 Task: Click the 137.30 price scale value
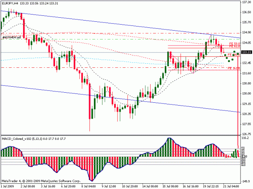[x=247, y=2]
